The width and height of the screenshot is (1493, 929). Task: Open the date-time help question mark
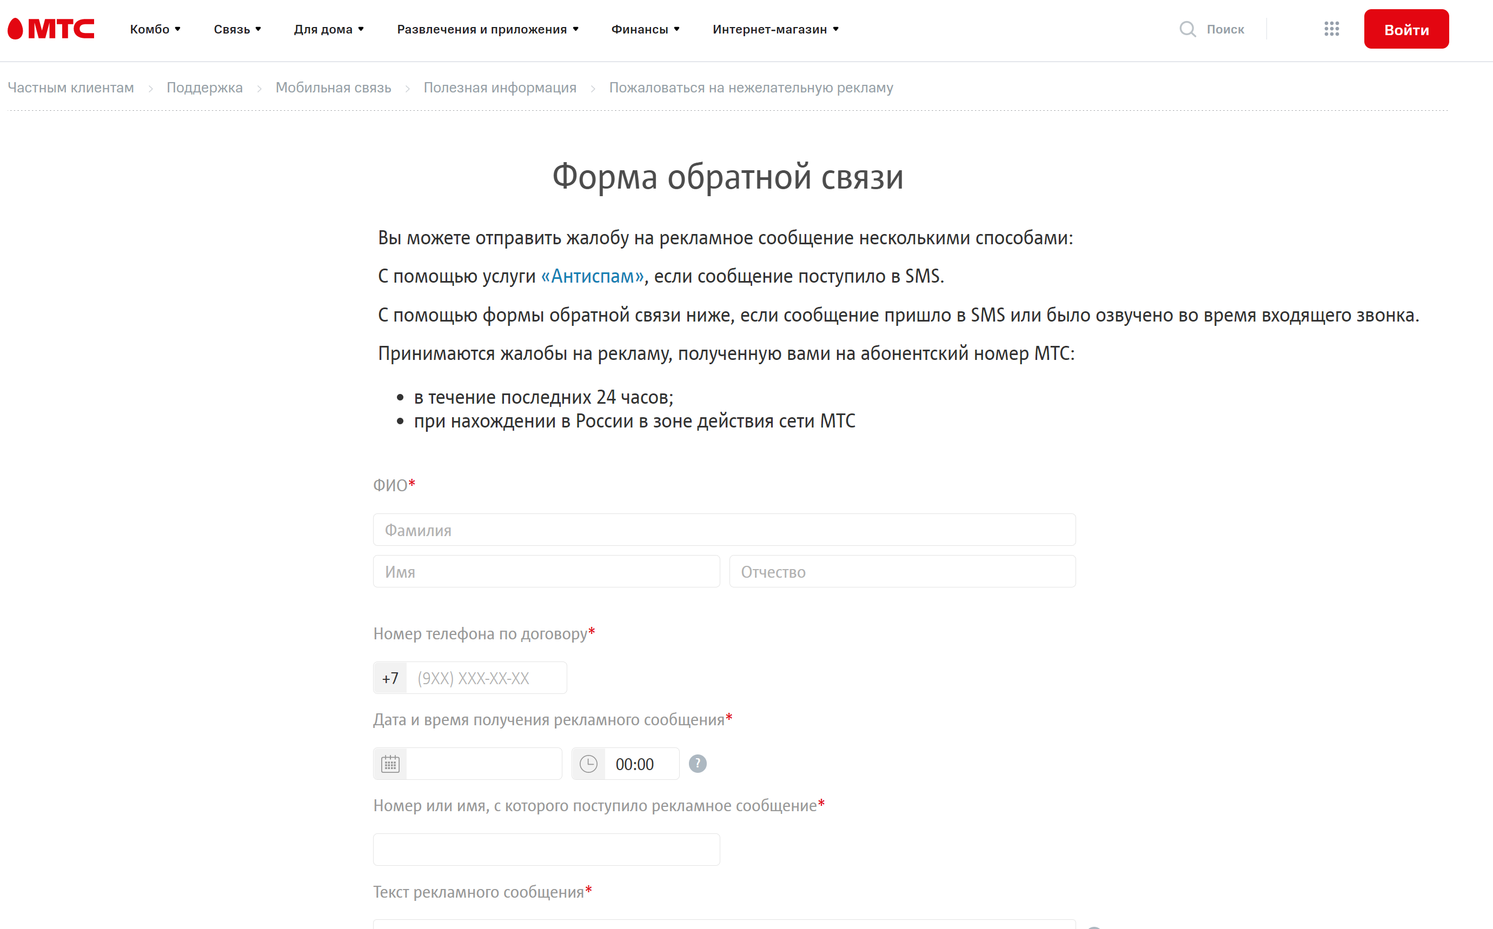coord(697,764)
